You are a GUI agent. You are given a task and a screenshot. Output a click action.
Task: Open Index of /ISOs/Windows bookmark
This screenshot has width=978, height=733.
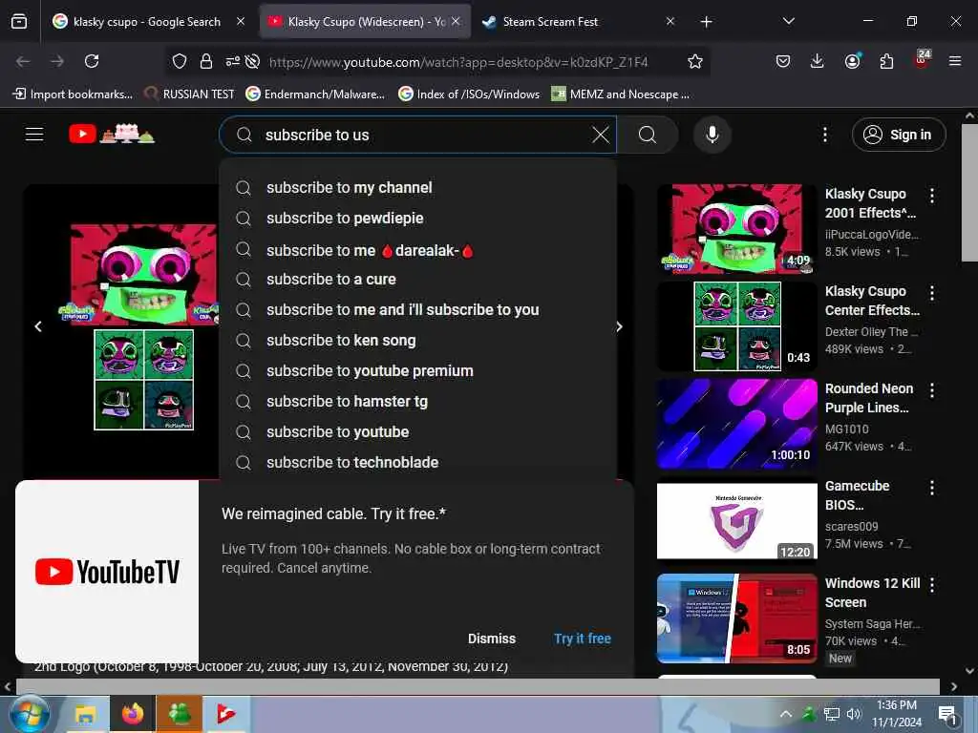pos(469,94)
